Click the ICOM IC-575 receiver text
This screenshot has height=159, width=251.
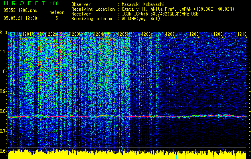(x=160, y=14)
